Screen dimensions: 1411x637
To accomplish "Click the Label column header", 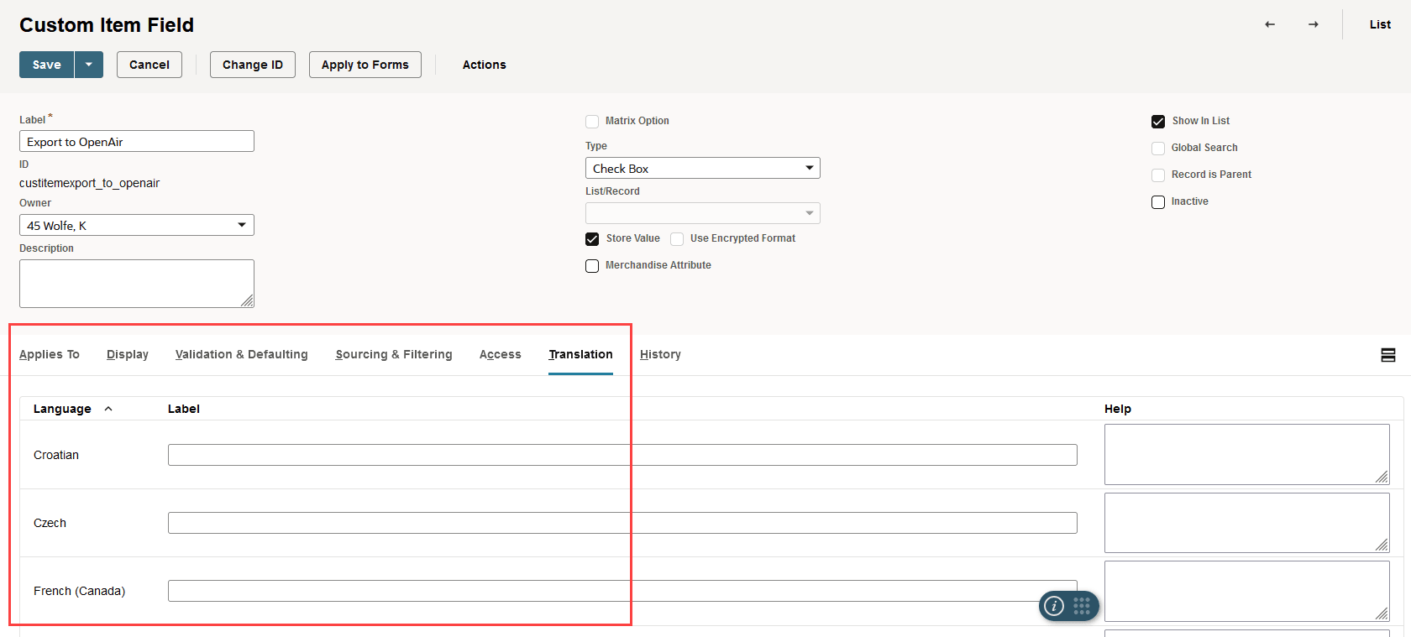I will [184, 409].
